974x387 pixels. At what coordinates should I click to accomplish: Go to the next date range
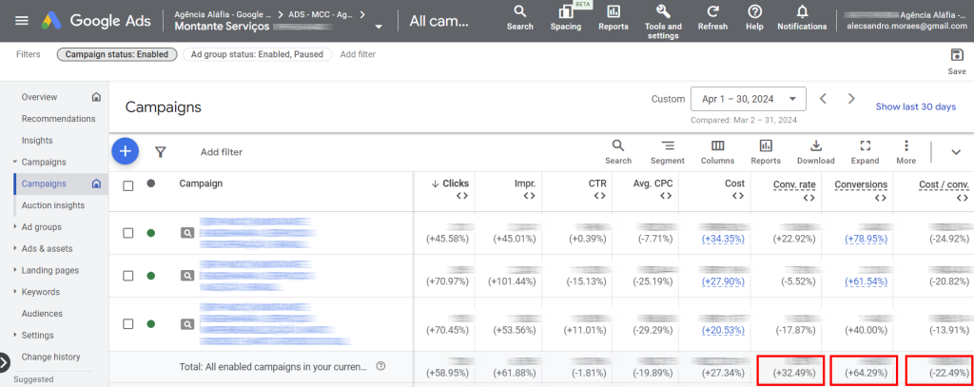[x=851, y=98]
